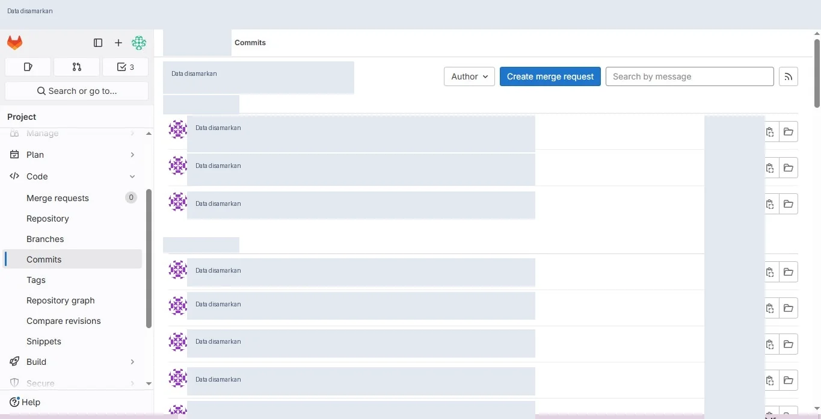Expand the Plan section

click(x=72, y=155)
